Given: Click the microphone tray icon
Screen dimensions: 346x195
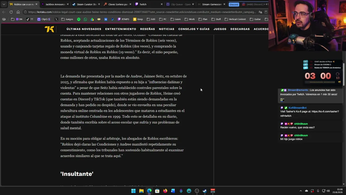Looking at the screenshot, I should (318, 191).
